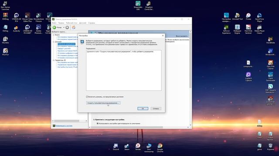Open the Movavi Video Editor Plus icon
This screenshot has width=279, height=156.
click(27, 17)
